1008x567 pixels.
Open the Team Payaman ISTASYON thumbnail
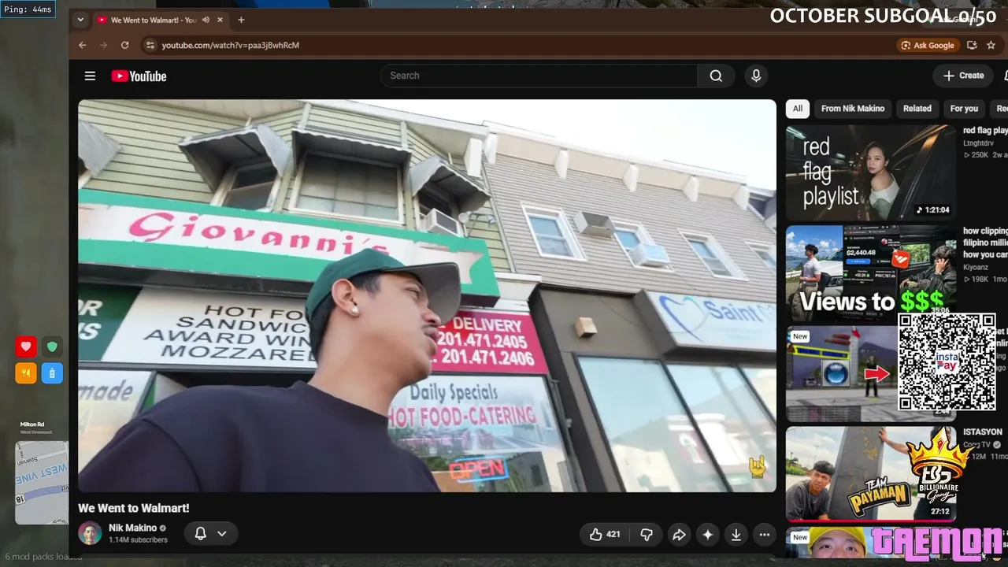point(870,473)
